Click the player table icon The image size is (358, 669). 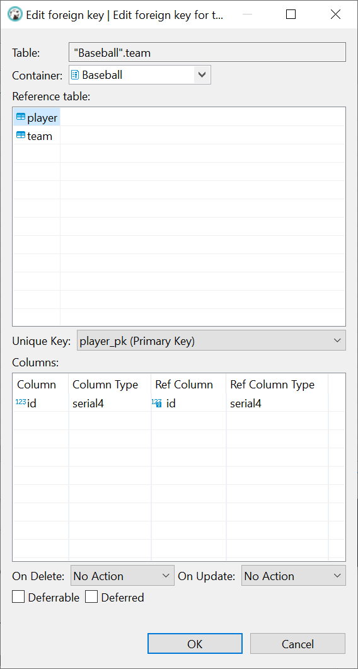(x=20, y=117)
